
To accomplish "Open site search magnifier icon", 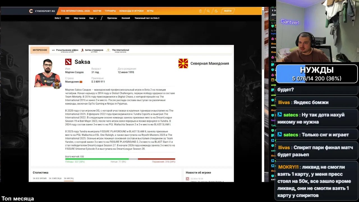I will click(208, 11).
